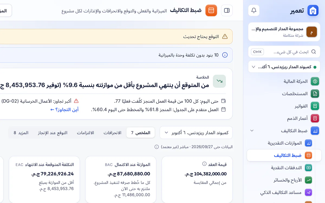Expand the company switcher مجموعة المدار
This screenshot has height=203, width=325.
pos(284,32)
